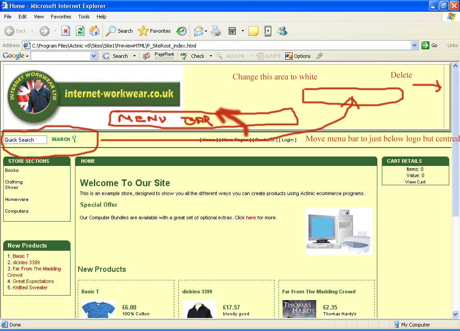Viewport: 460px width, 331px height.
Task: Click the Messenger icon in toolbar
Action: (282, 31)
